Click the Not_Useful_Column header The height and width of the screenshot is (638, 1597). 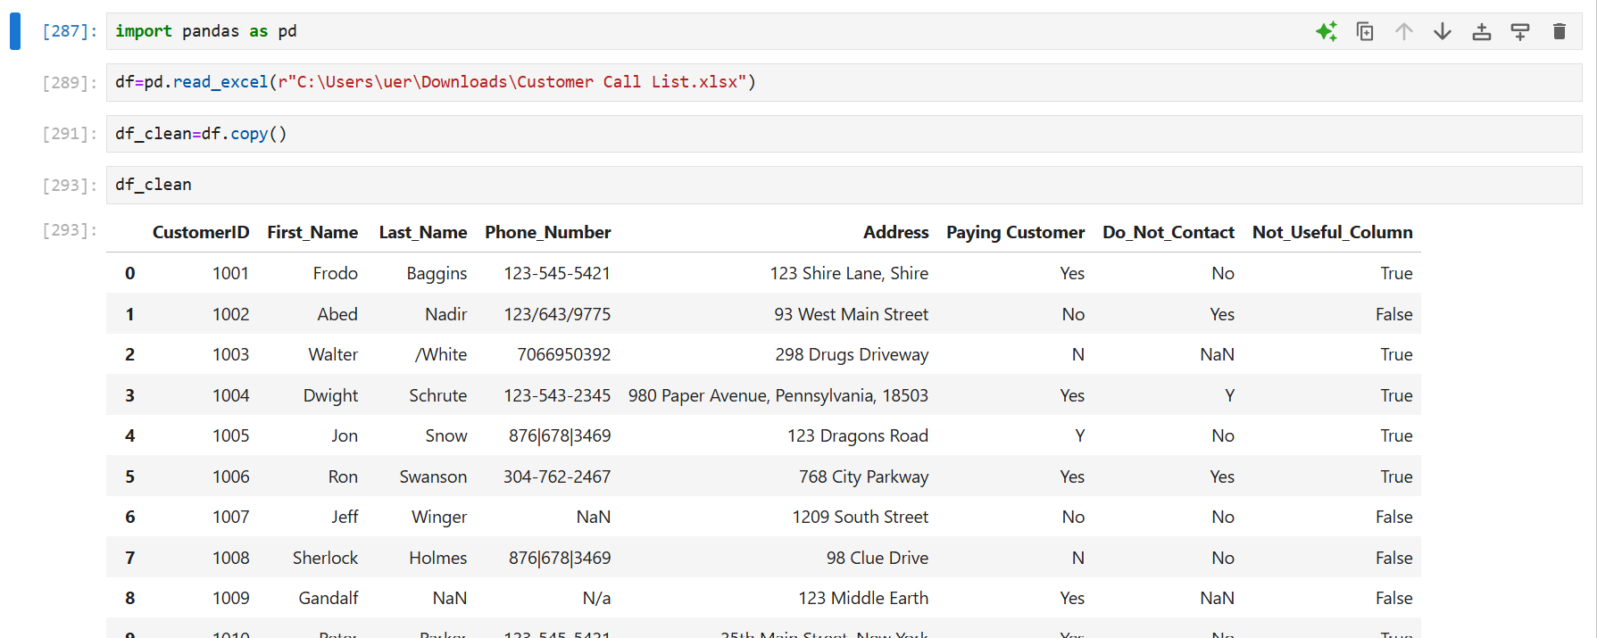coord(1332,232)
